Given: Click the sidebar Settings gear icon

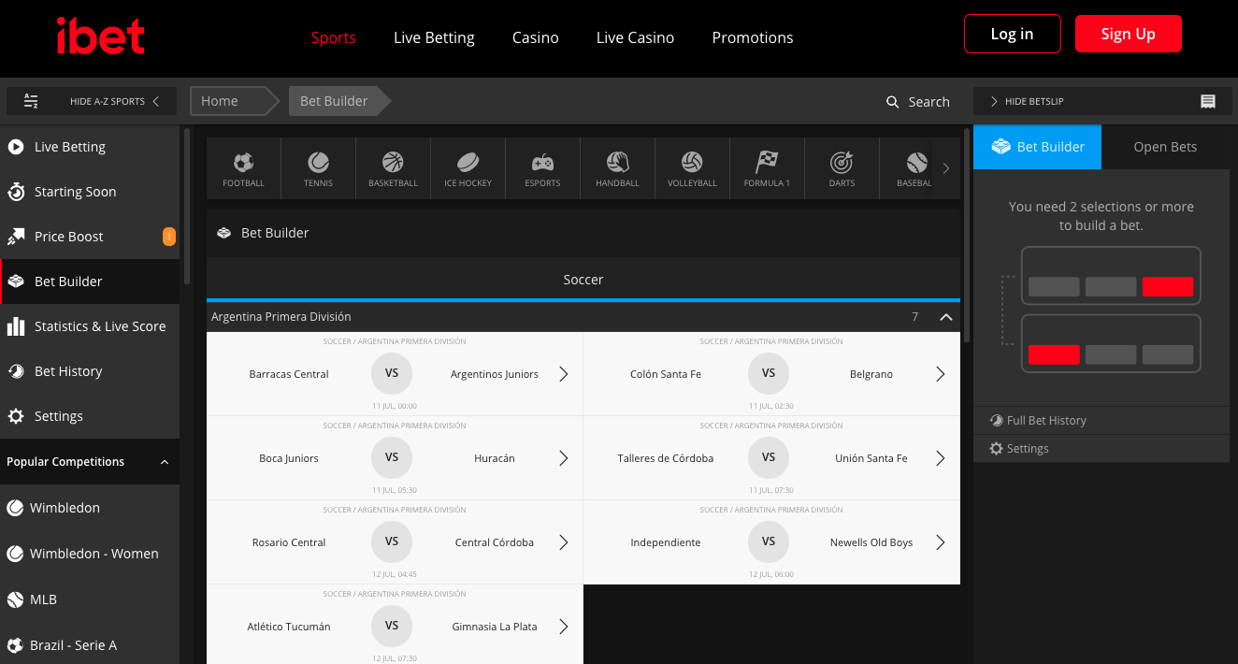Looking at the screenshot, I should (x=16, y=416).
